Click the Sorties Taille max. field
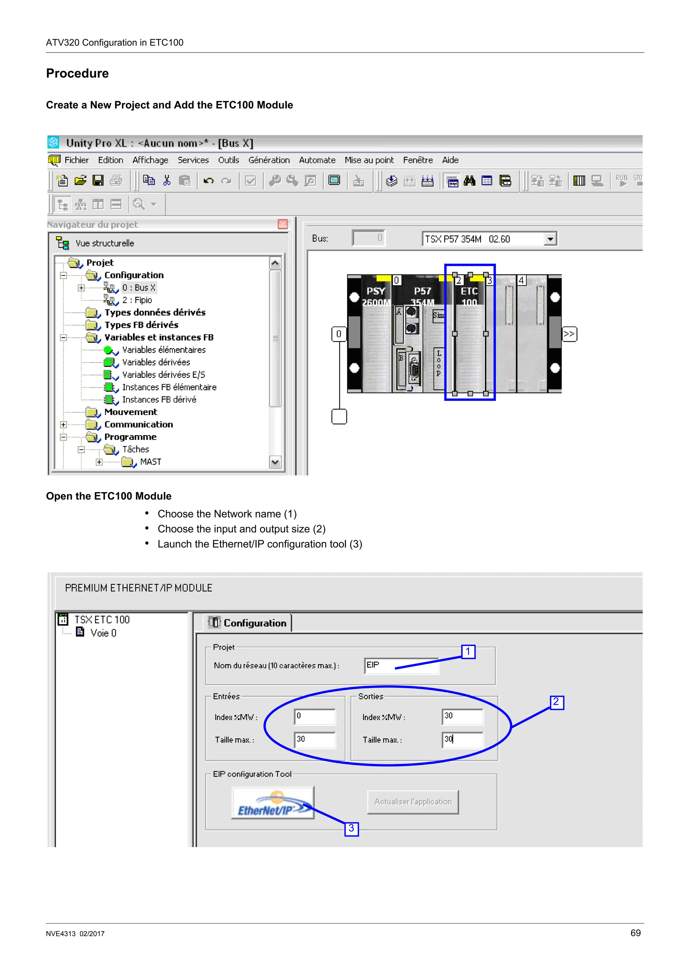690x976 pixels. [x=463, y=740]
